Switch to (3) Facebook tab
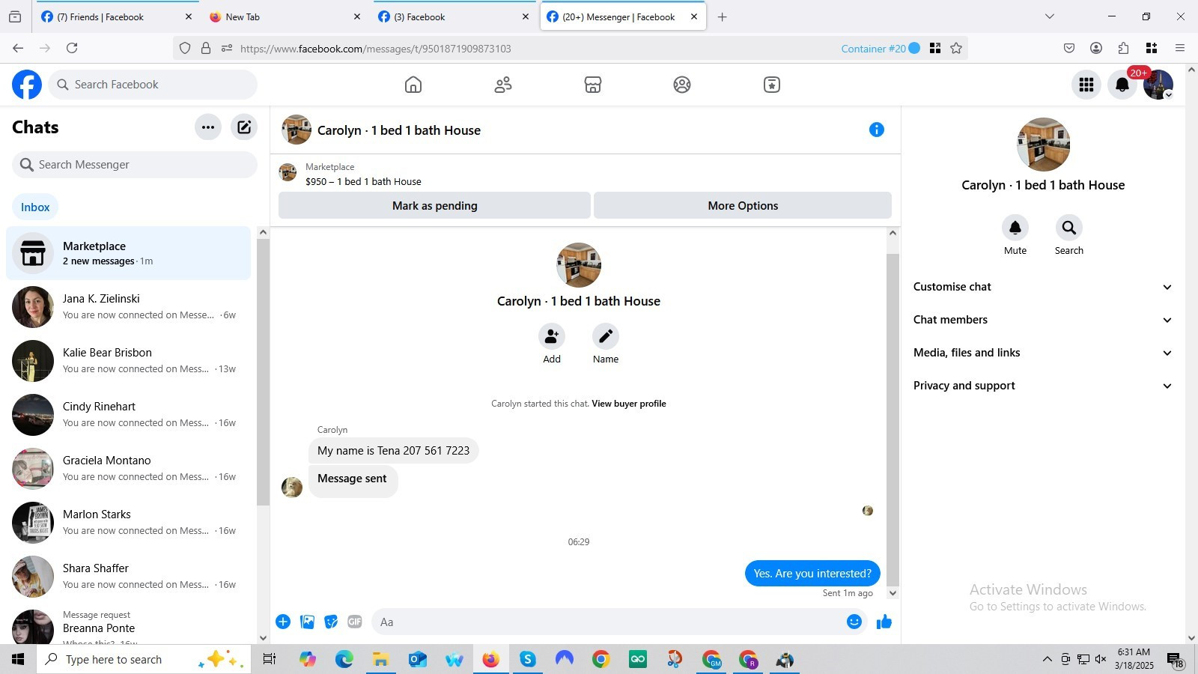 [453, 16]
